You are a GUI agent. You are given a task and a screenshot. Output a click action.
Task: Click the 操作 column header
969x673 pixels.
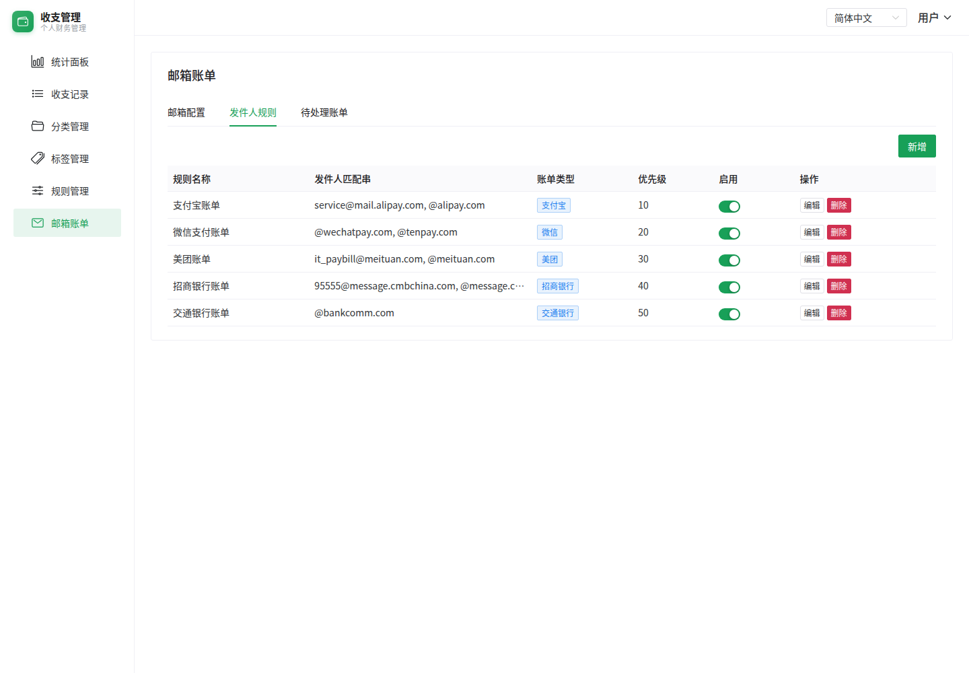click(809, 179)
